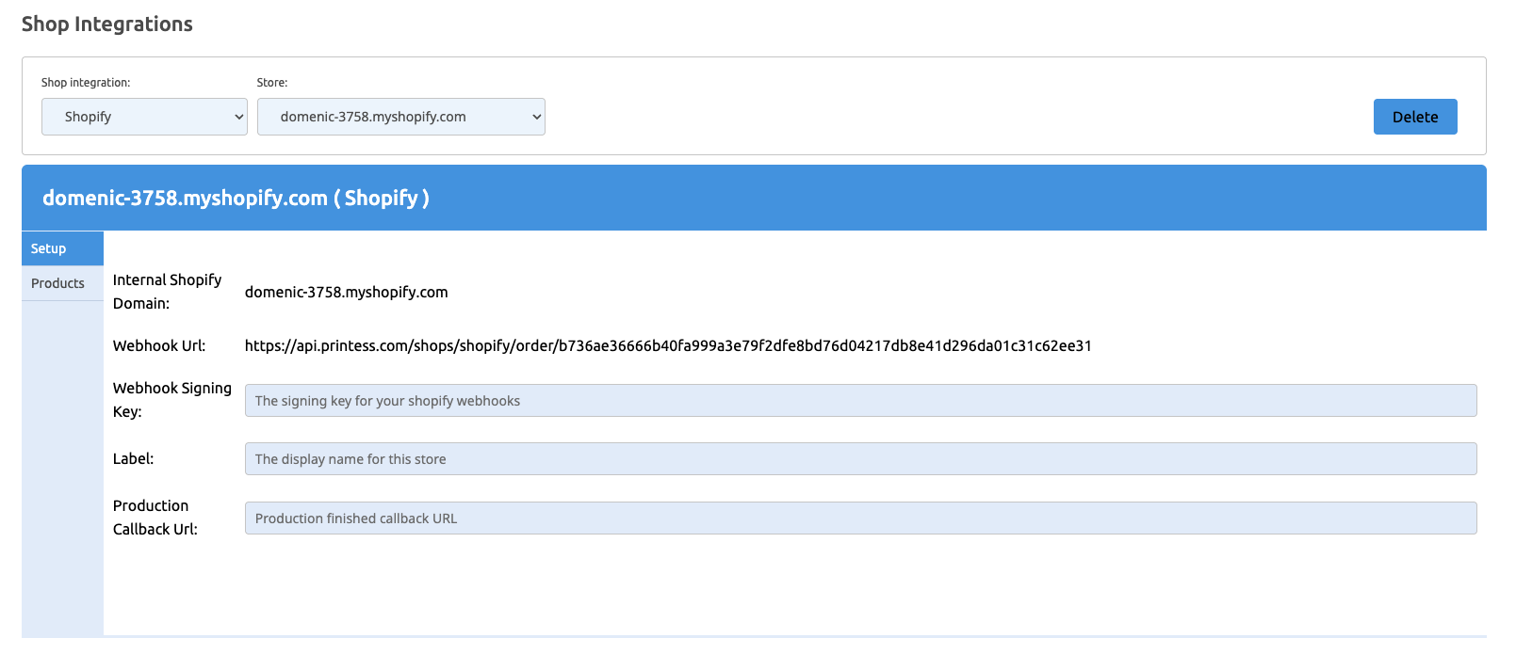Click the 'Store:' caption

(x=272, y=83)
